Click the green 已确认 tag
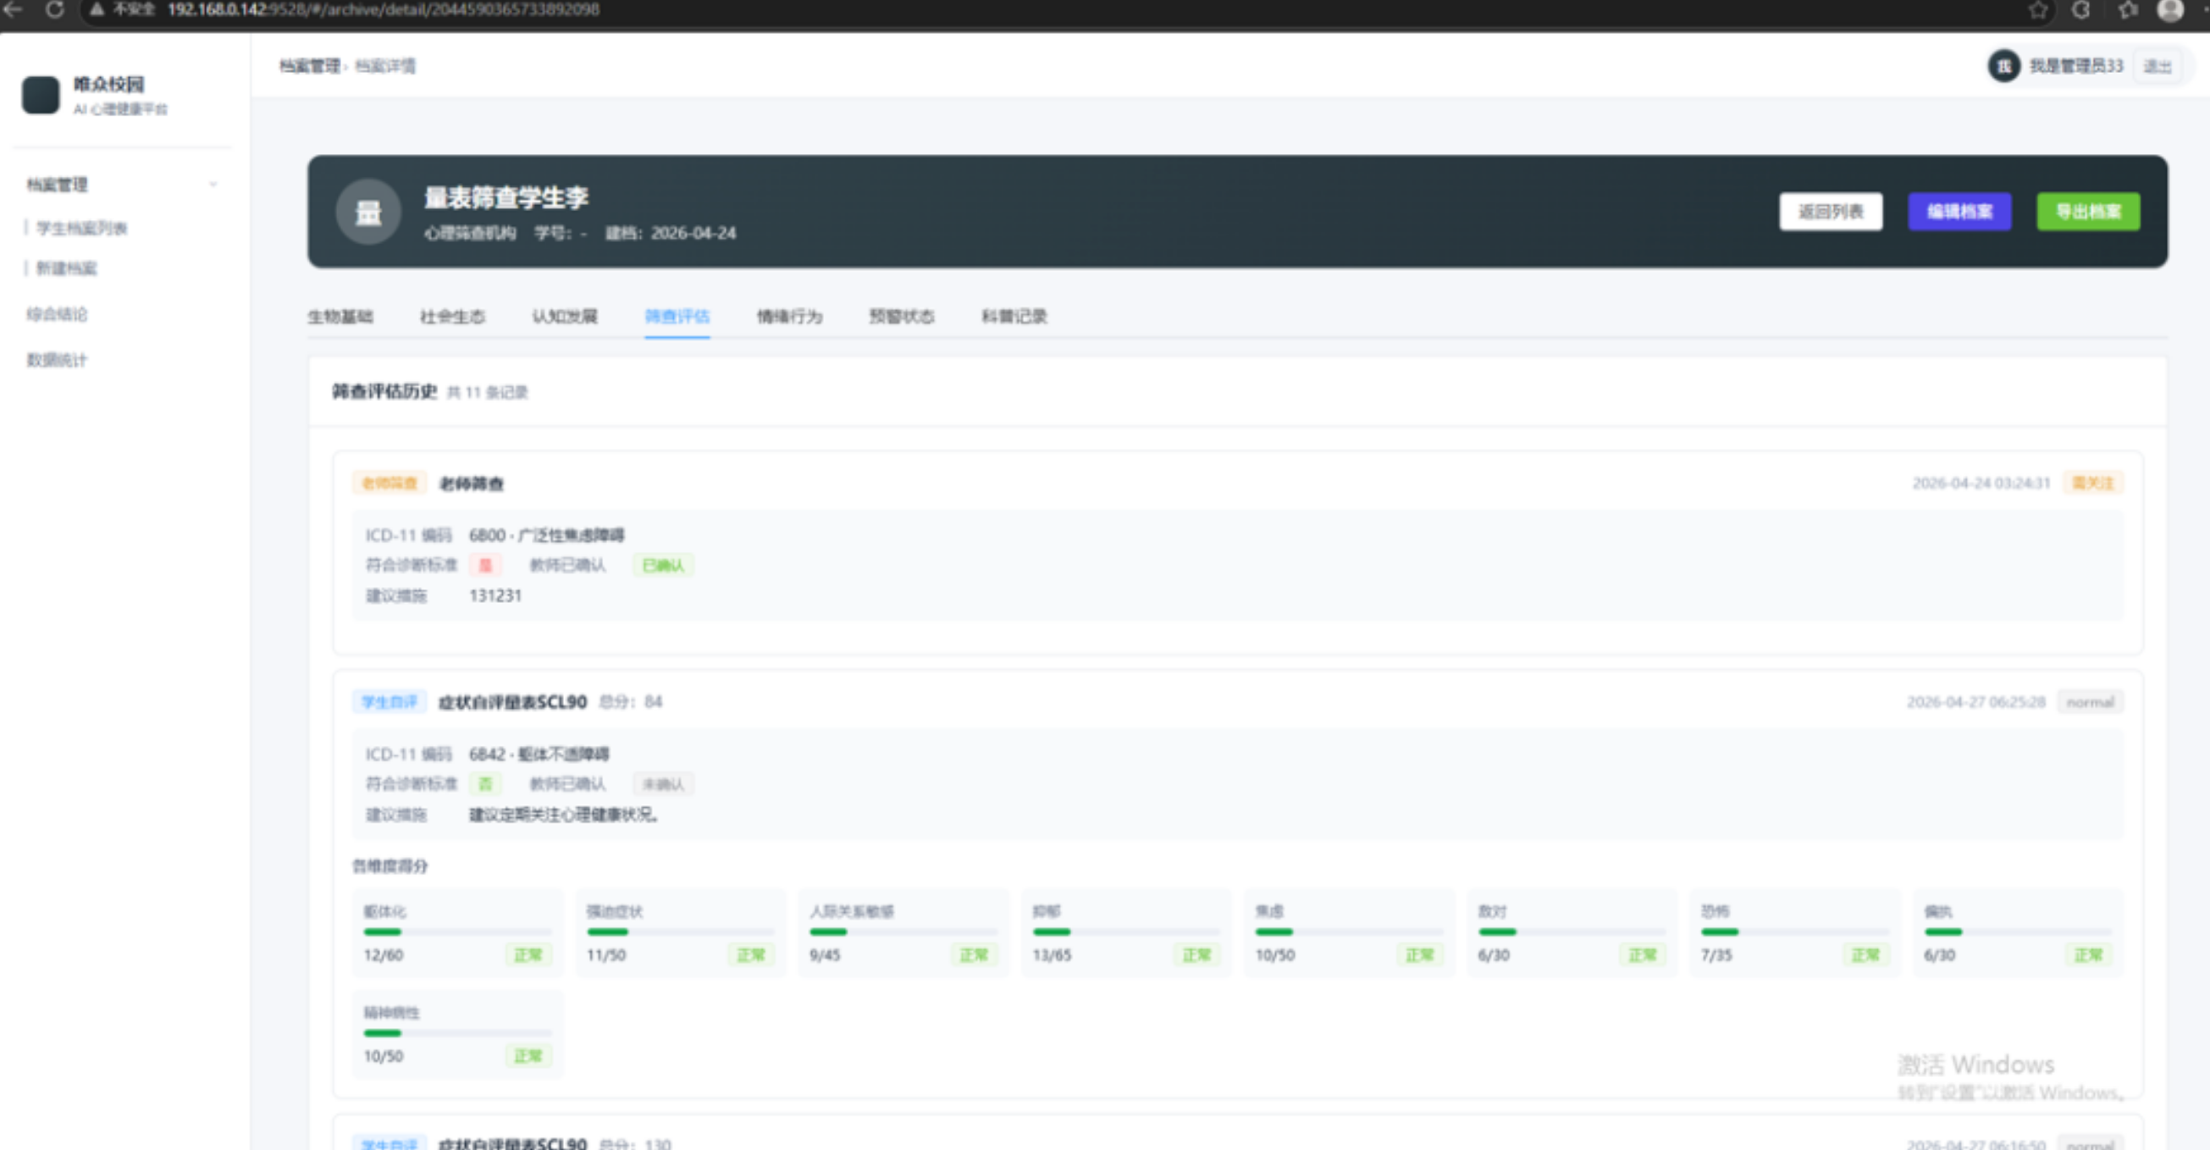 pos(663,566)
